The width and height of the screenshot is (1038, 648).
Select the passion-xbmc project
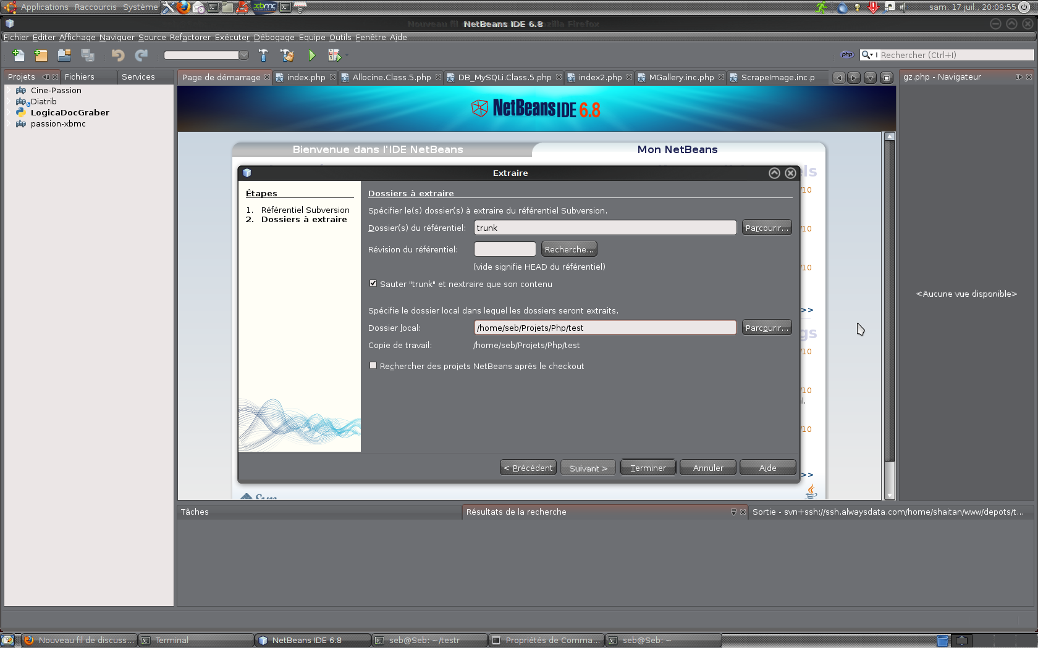tap(58, 123)
